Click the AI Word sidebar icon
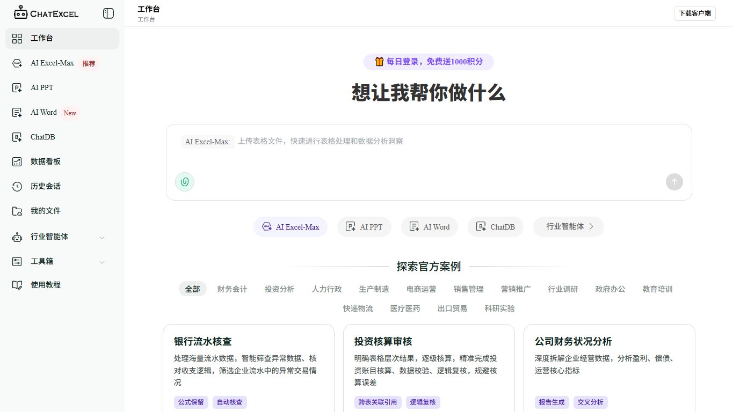733x412 pixels. (17, 113)
